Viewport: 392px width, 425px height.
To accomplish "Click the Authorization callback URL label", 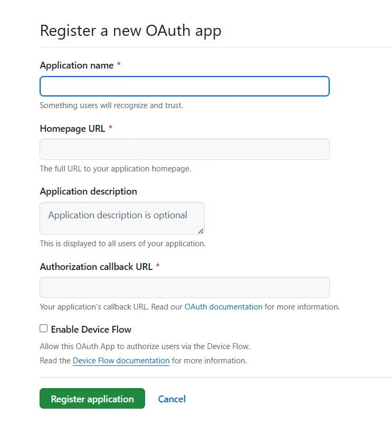I will point(95,266).
